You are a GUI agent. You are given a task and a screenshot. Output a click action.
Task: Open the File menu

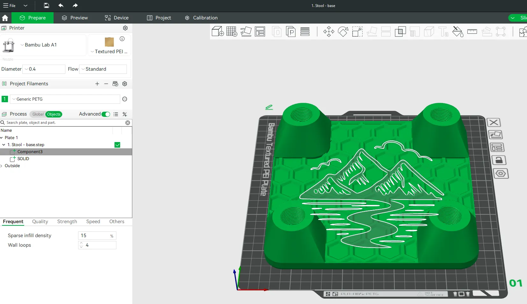click(10, 5)
